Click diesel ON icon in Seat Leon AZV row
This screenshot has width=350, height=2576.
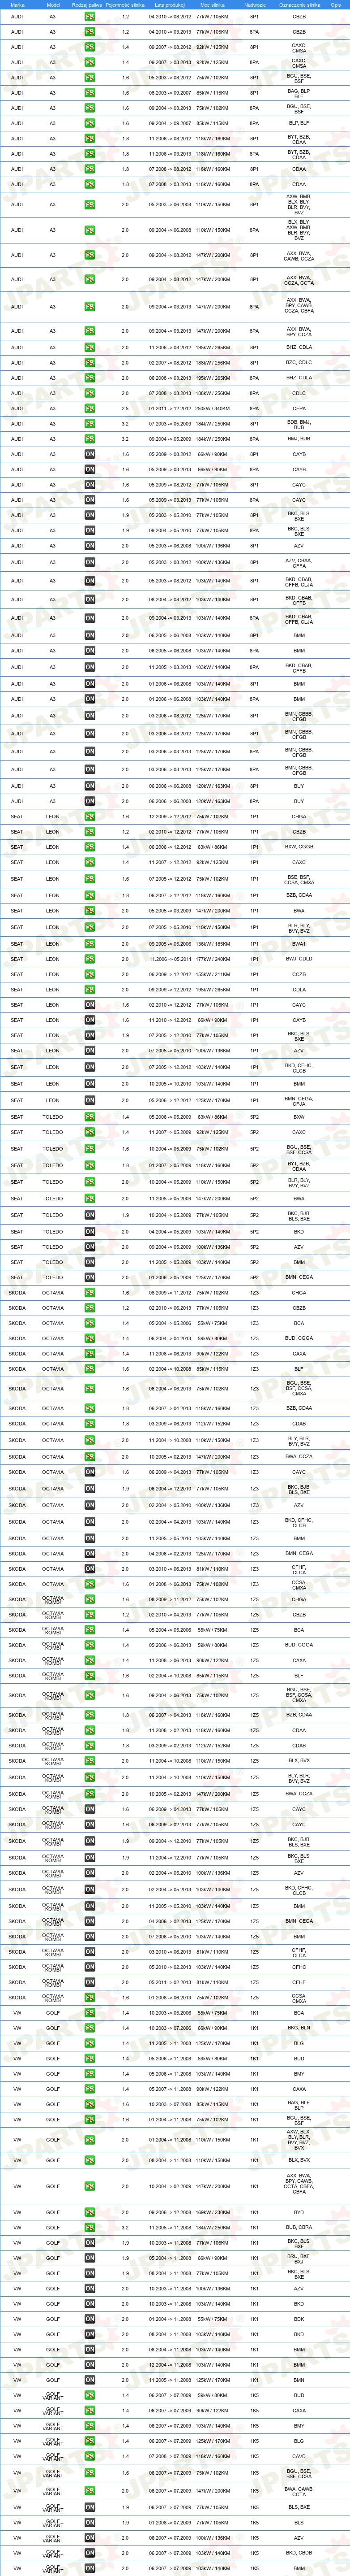pyautogui.click(x=90, y=1051)
